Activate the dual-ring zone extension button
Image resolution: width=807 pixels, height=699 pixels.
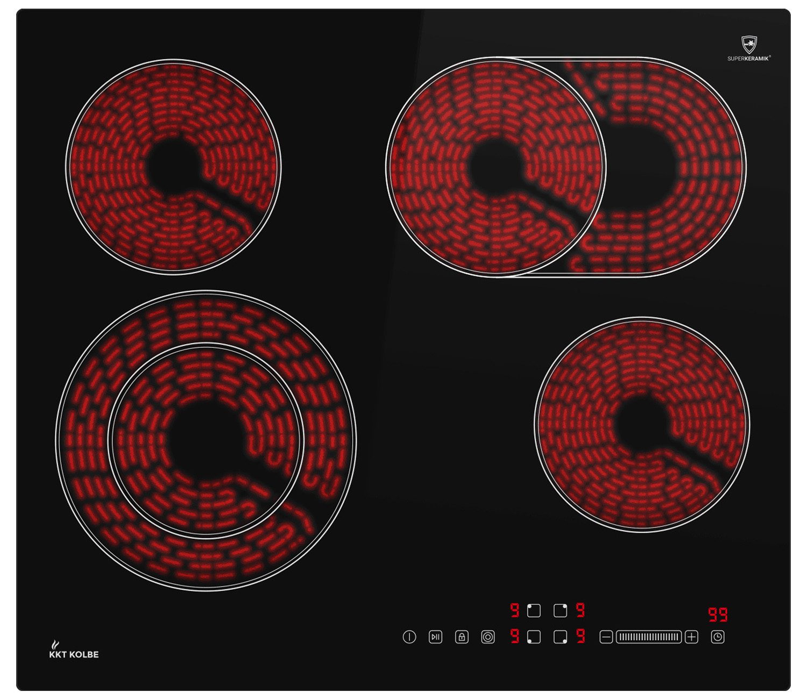click(x=488, y=637)
